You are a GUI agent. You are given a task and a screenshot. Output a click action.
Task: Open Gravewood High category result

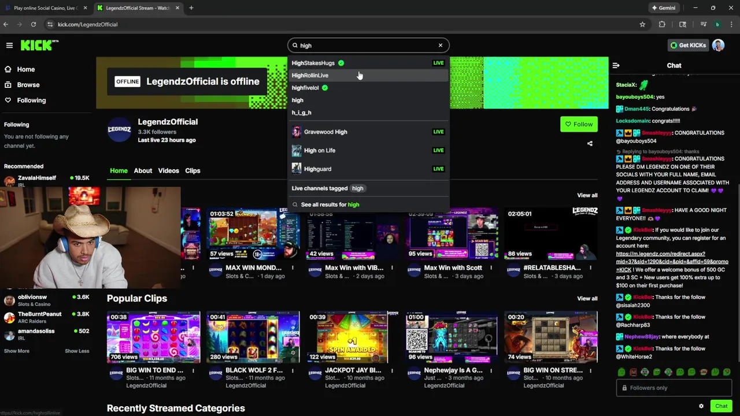point(368,132)
